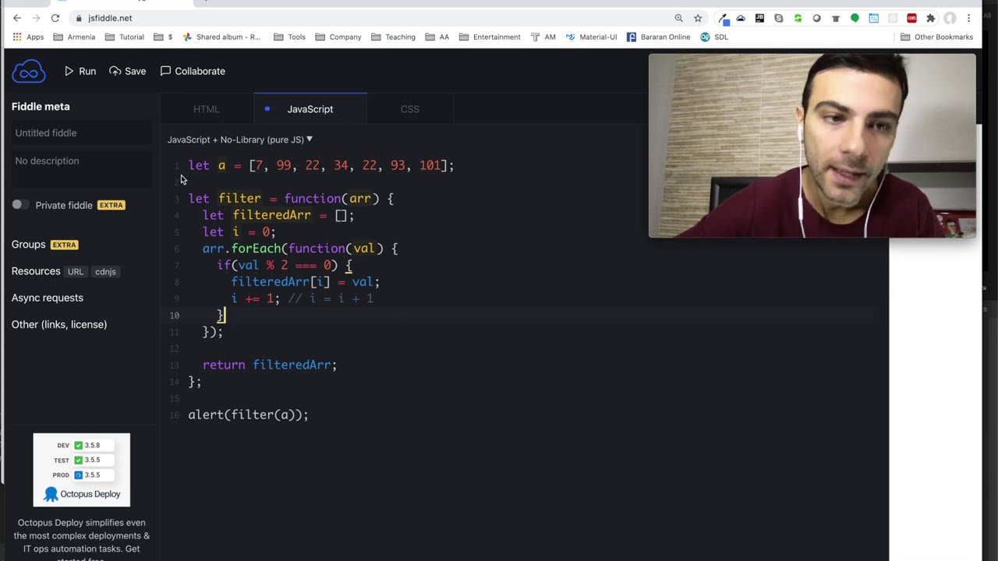Click the JSFiddle cloud logo
The height and width of the screenshot is (561, 998).
pyautogui.click(x=29, y=71)
